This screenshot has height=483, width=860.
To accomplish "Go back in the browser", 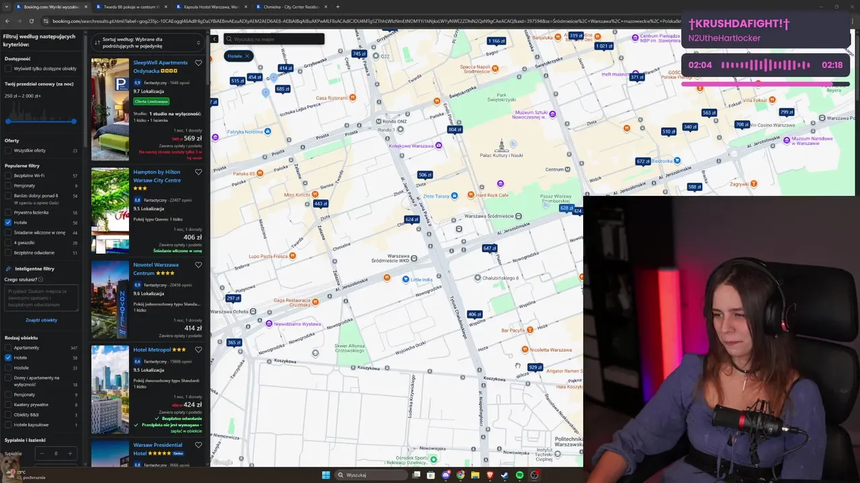I will click(7, 21).
